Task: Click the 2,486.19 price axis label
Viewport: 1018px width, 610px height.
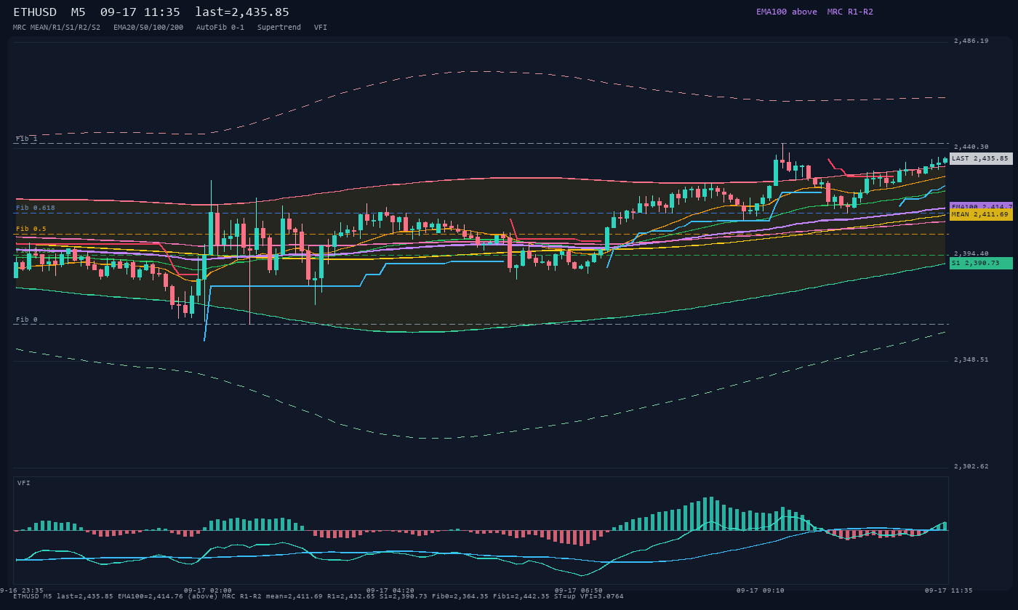Action: pos(971,41)
